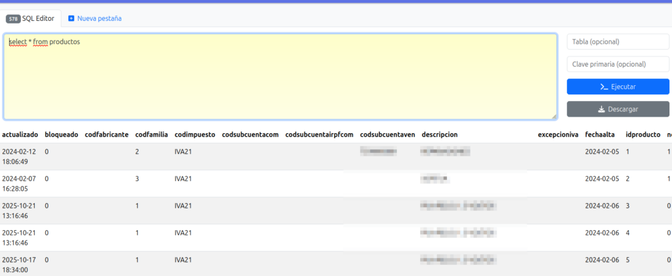This screenshot has width=672, height=276.
Task: Grab the query textarea resize handle
Action: (x=554, y=117)
